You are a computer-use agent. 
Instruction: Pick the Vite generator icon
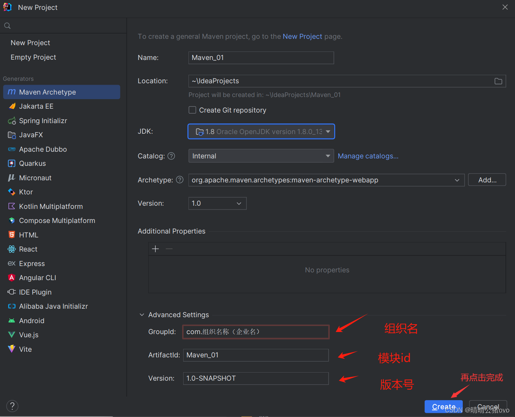(x=12, y=349)
